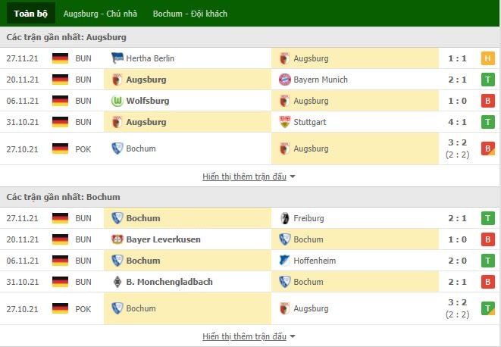Click red B badge for B. Monchengladbach match
This screenshot has height=347, width=501.
pos(487,282)
